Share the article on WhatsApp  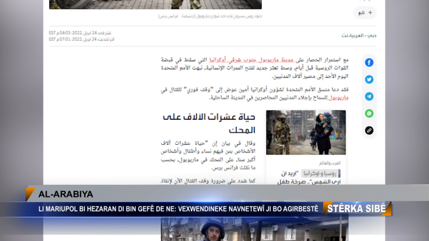coord(369,113)
